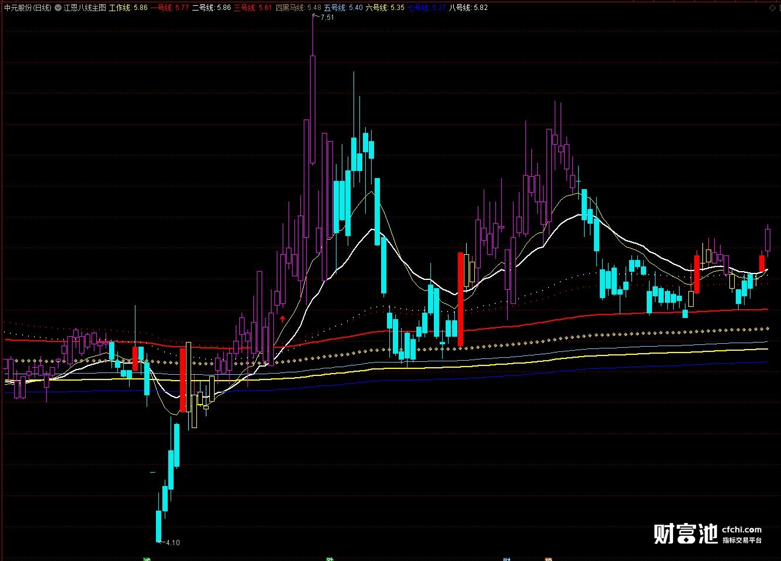Viewport: 781px width, 561px height.
Task: Select the red 一号线: 5.77 legend value
Action: click(170, 8)
